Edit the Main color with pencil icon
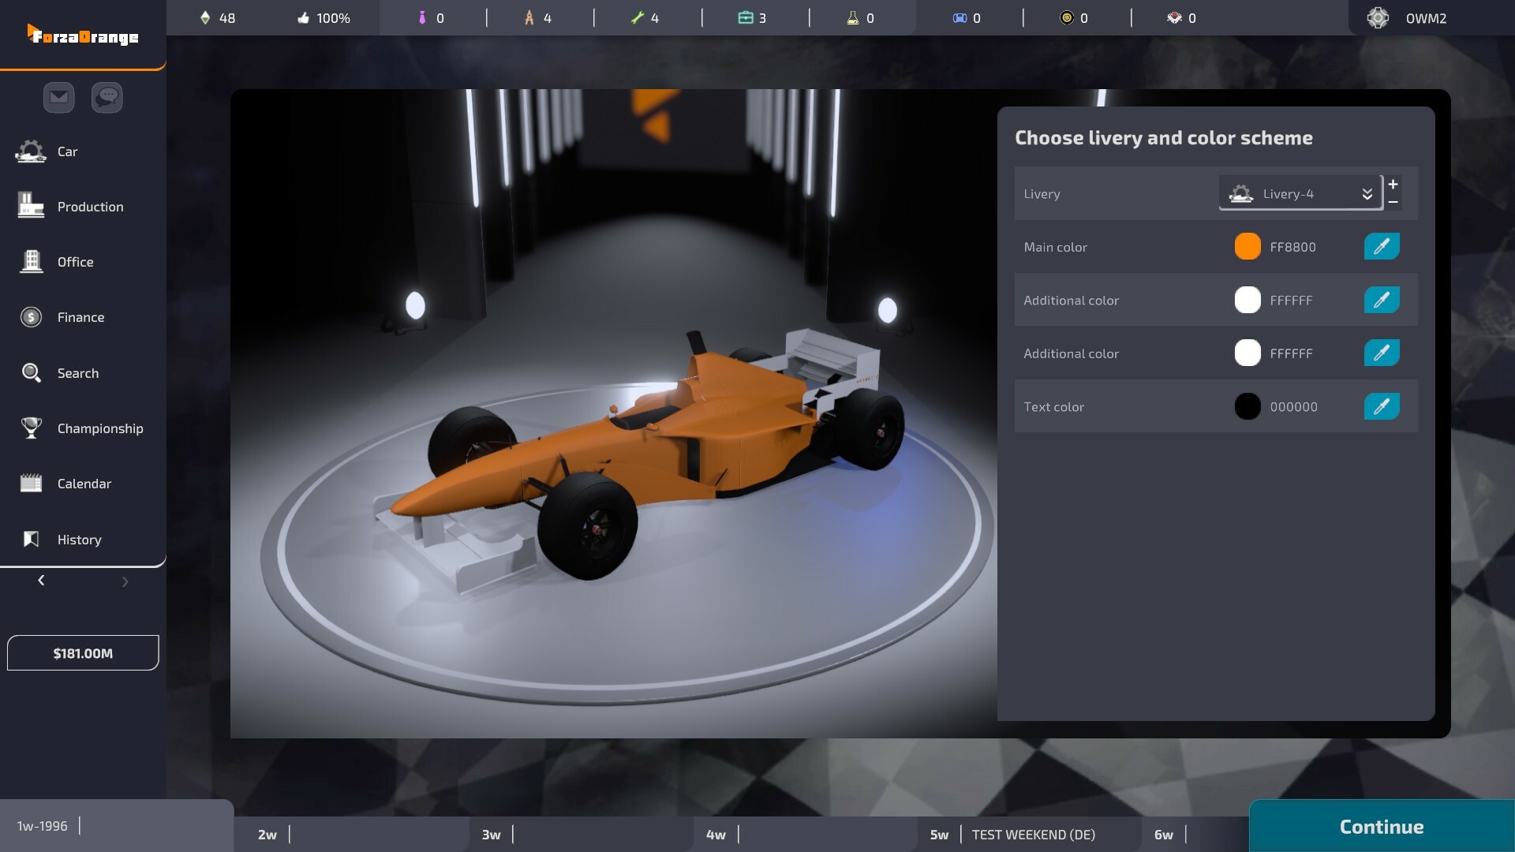The width and height of the screenshot is (1515, 852). coord(1381,245)
